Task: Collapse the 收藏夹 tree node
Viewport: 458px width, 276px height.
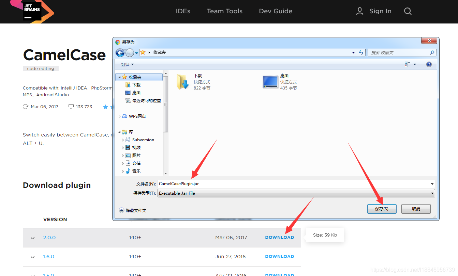Action: (x=119, y=77)
